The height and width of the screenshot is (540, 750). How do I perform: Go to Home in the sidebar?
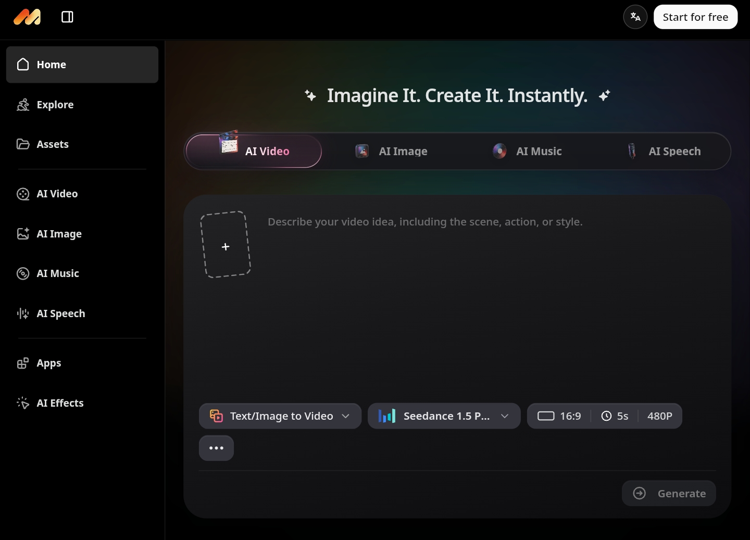click(x=82, y=65)
